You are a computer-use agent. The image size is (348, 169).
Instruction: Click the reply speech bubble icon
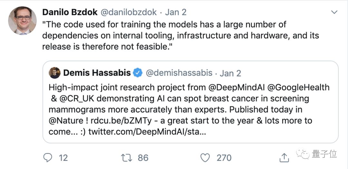(48, 157)
